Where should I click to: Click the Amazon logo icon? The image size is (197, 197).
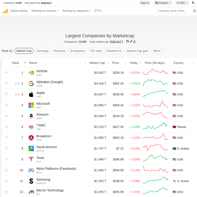click(31, 116)
